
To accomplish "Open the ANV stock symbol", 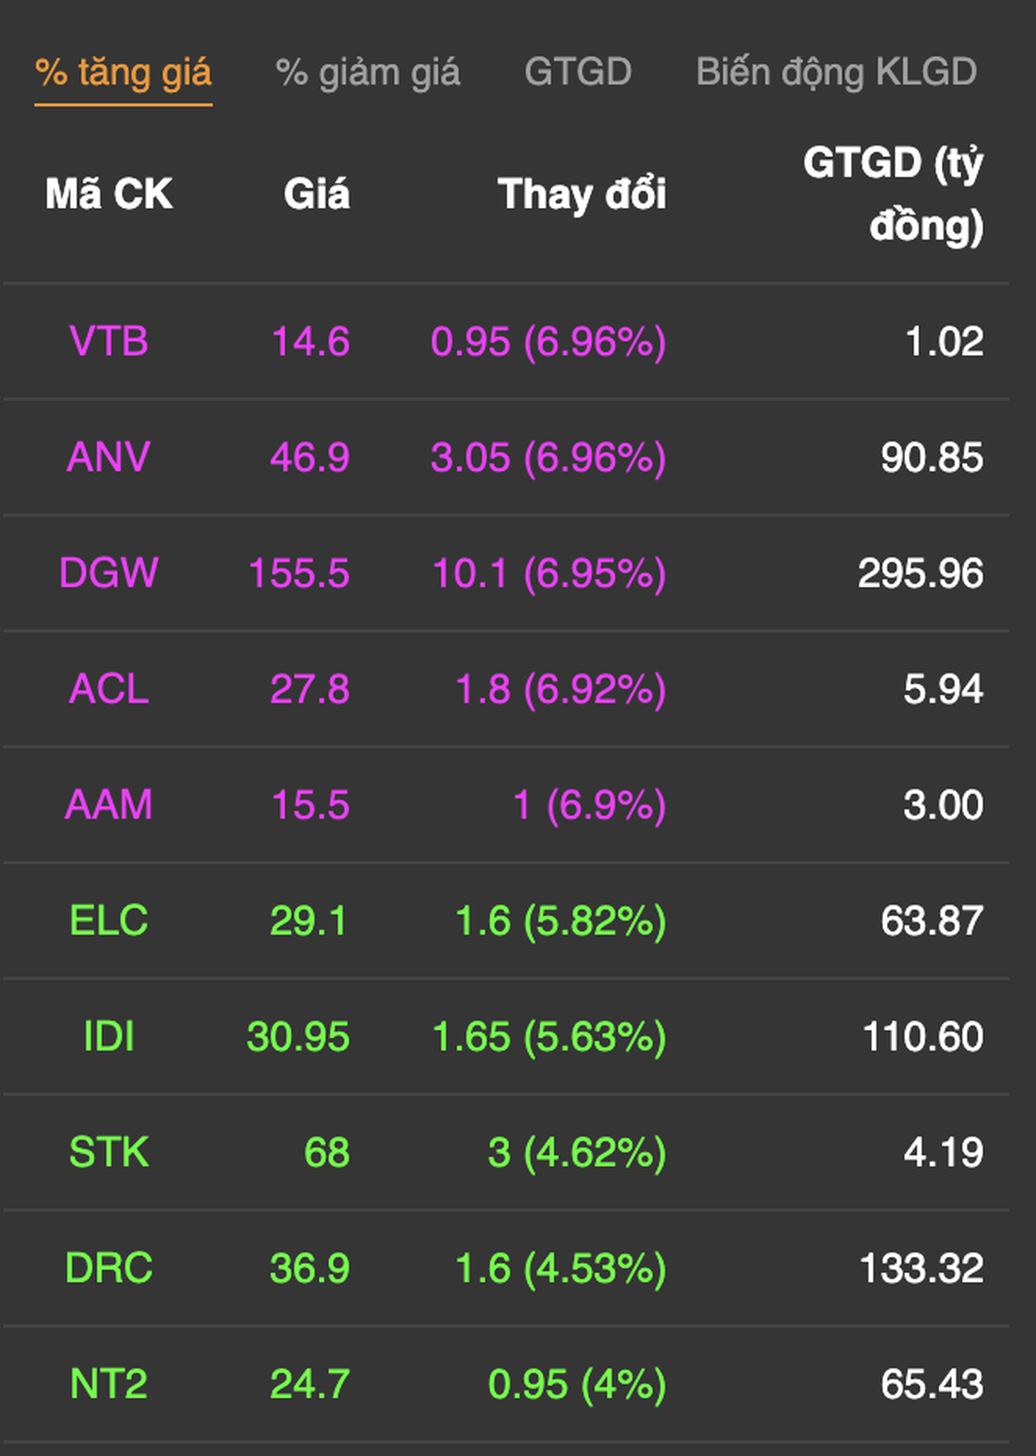I will pyautogui.click(x=109, y=458).
